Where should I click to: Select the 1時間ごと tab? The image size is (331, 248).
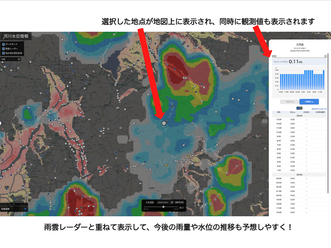click(310, 101)
